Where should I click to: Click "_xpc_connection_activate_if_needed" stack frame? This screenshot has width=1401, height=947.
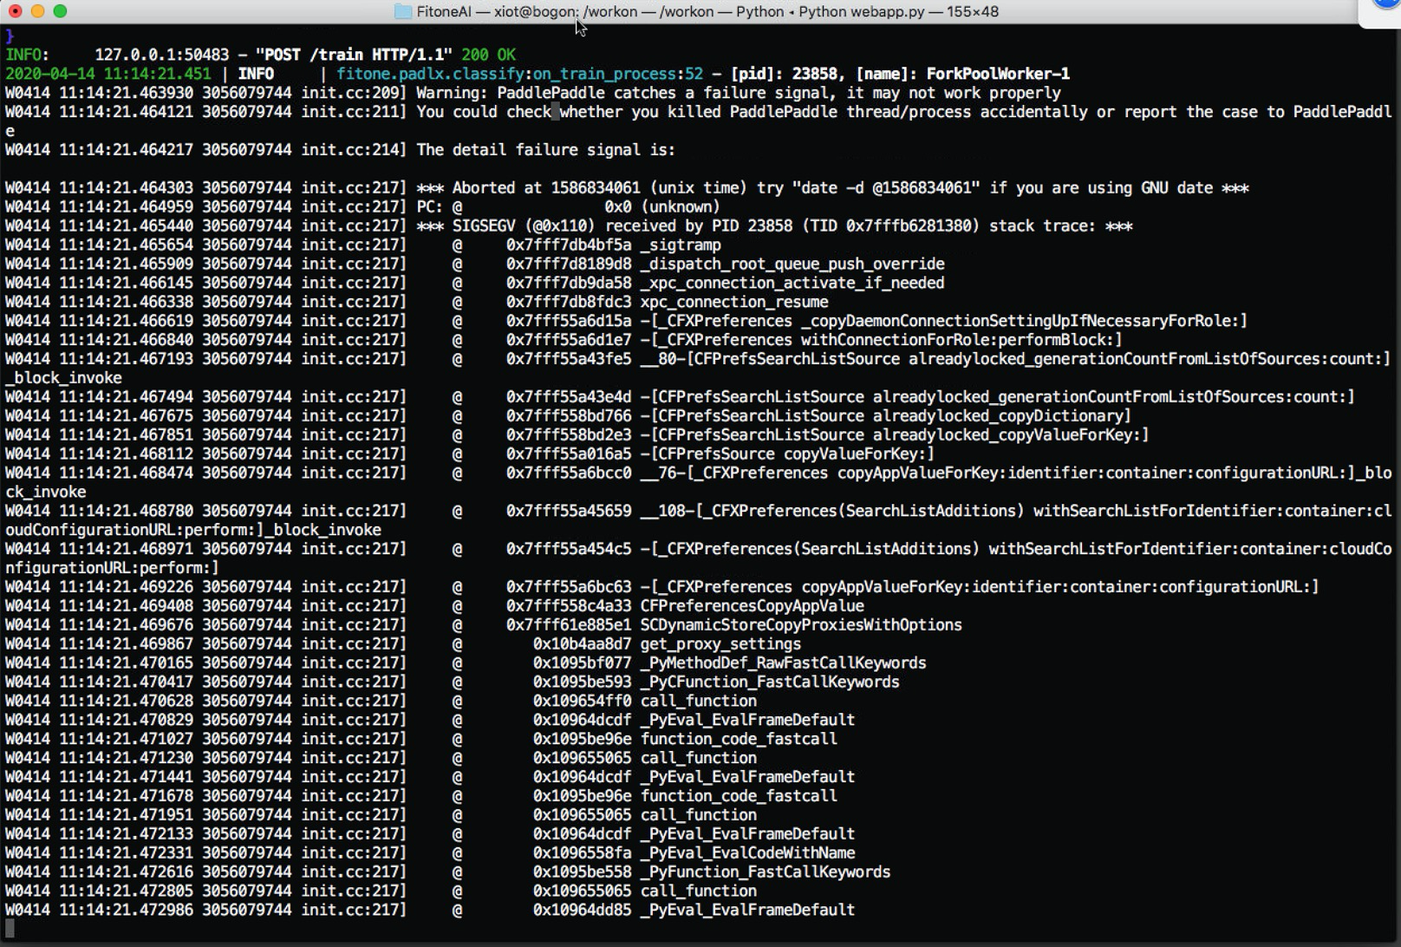(792, 284)
